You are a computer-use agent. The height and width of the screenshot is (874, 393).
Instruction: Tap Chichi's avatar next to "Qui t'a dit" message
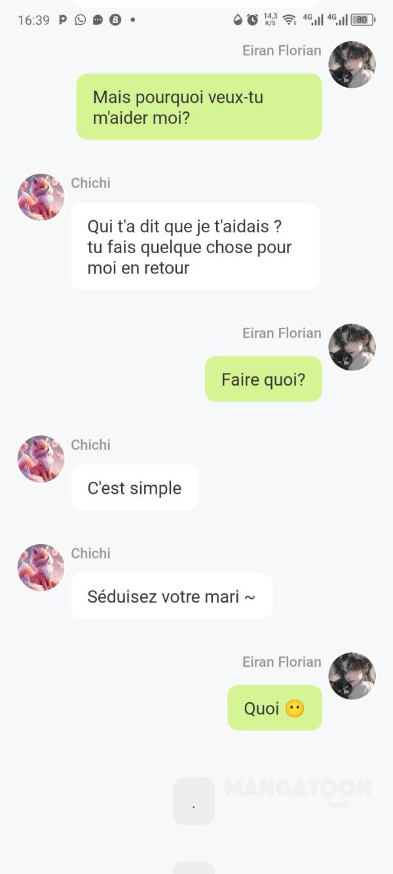tap(41, 197)
